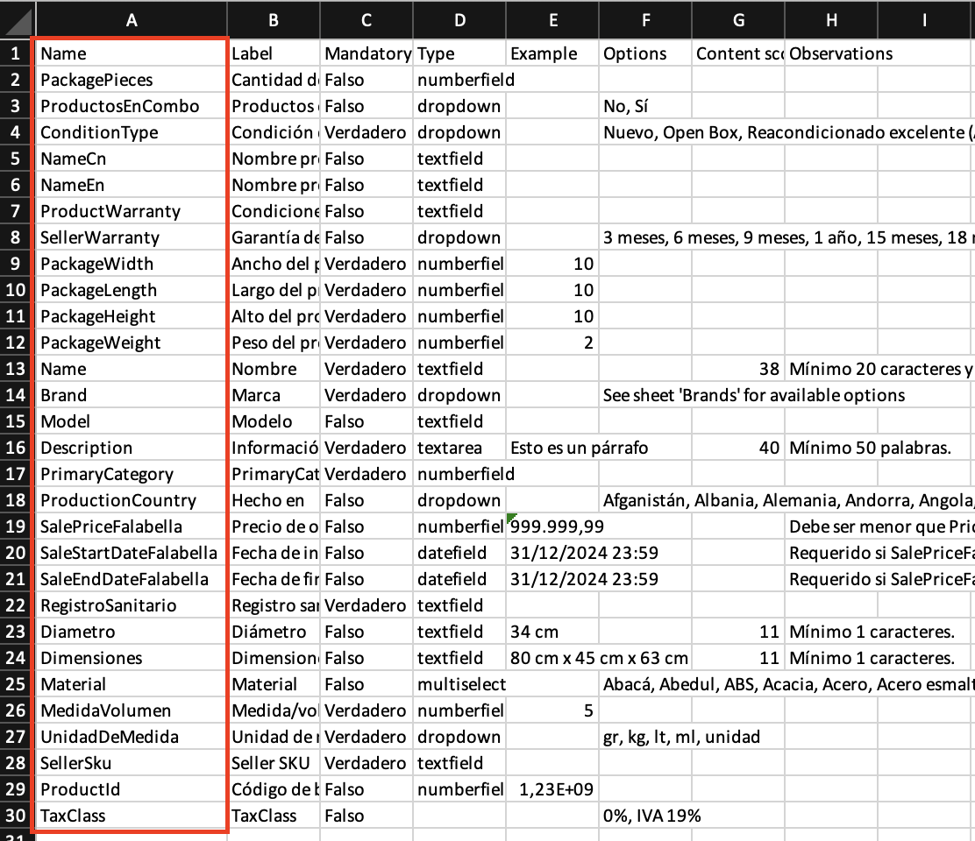Click the Mandatory header cell

pos(367,53)
